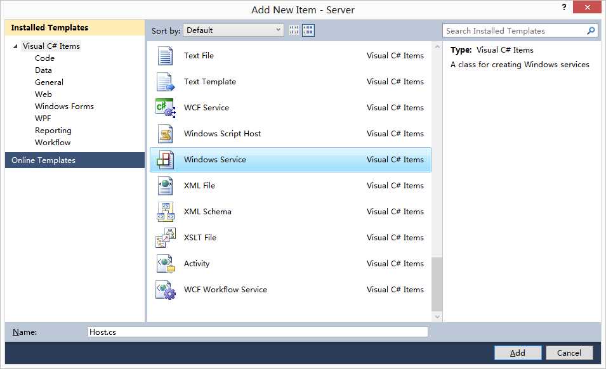Select the Code category
606x369 pixels.
coord(44,58)
